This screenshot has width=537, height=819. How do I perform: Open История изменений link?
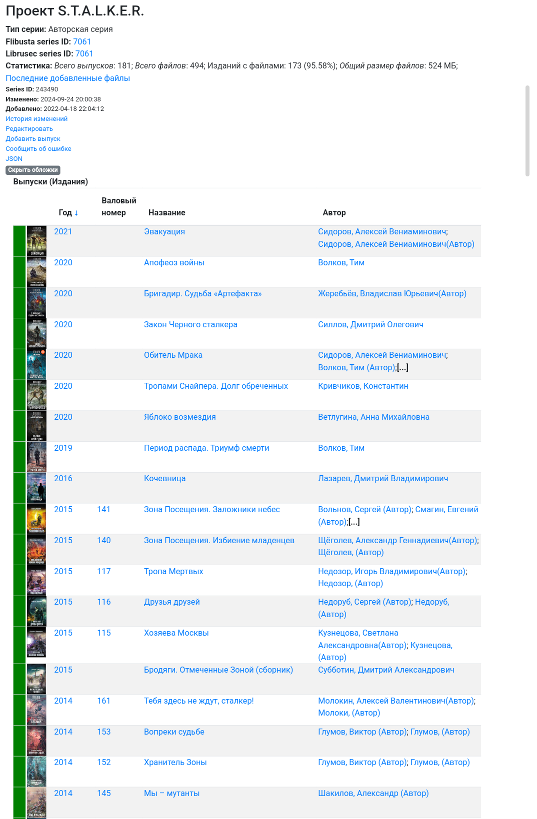pyautogui.click(x=36, y=119)
